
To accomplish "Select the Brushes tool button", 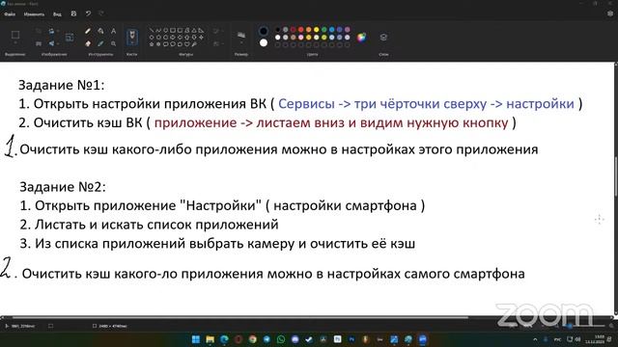I will coord(132,37).
